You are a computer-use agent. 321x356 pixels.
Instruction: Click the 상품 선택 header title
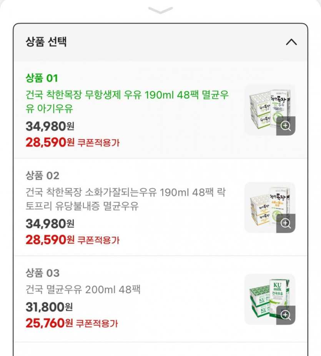[46, 42]
